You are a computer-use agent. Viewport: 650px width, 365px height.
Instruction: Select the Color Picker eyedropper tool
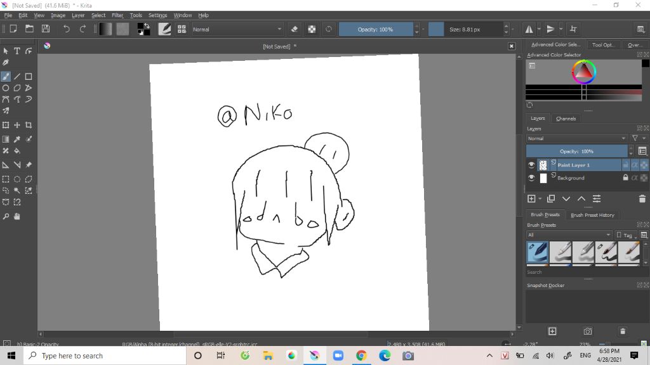point(17,139)
